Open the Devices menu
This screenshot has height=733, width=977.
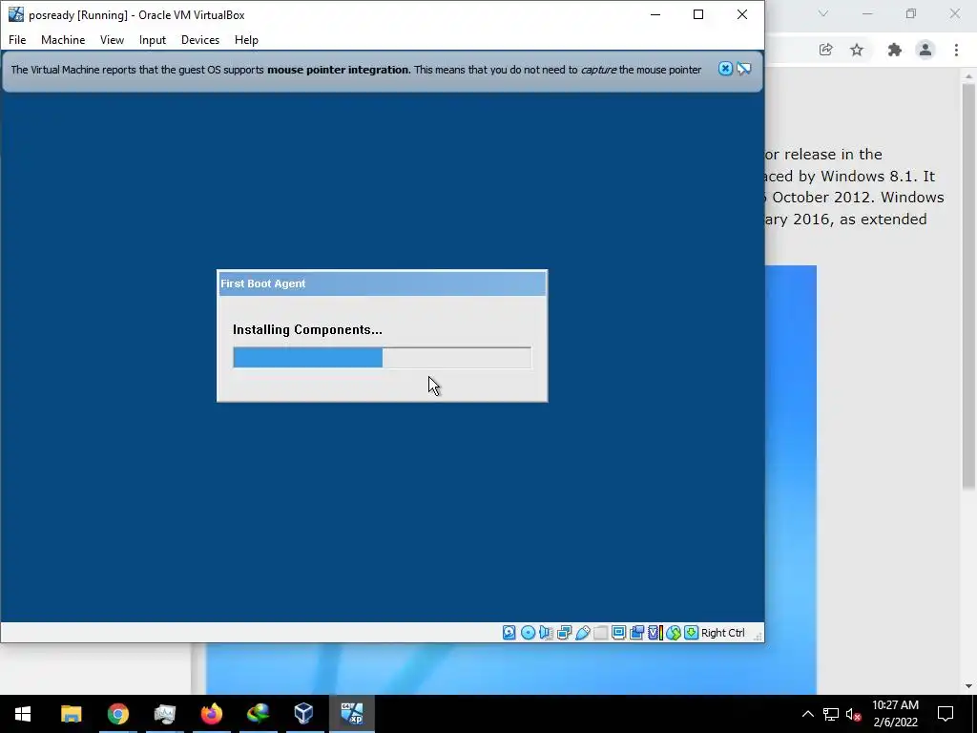200,40
